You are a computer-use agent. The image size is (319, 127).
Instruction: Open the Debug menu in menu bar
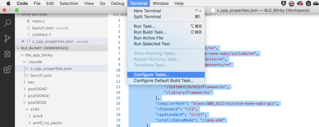[117, 3]
